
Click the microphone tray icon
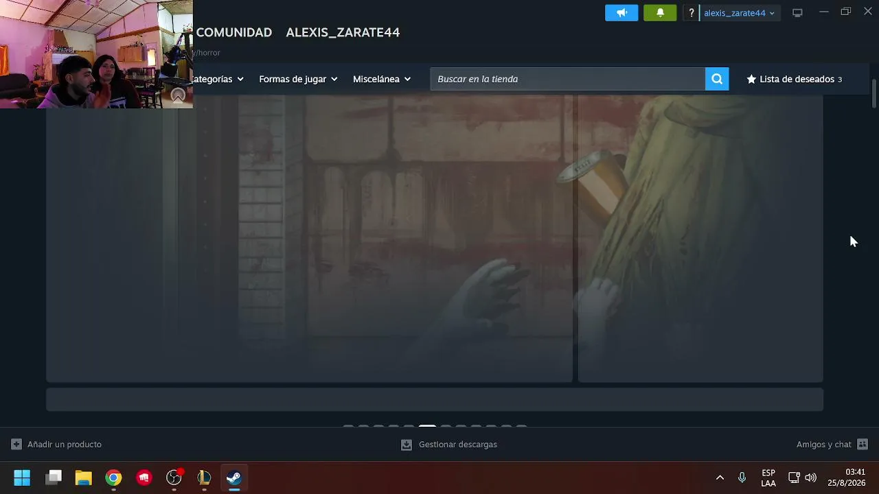pyautogui.click(x=742, y=478)
